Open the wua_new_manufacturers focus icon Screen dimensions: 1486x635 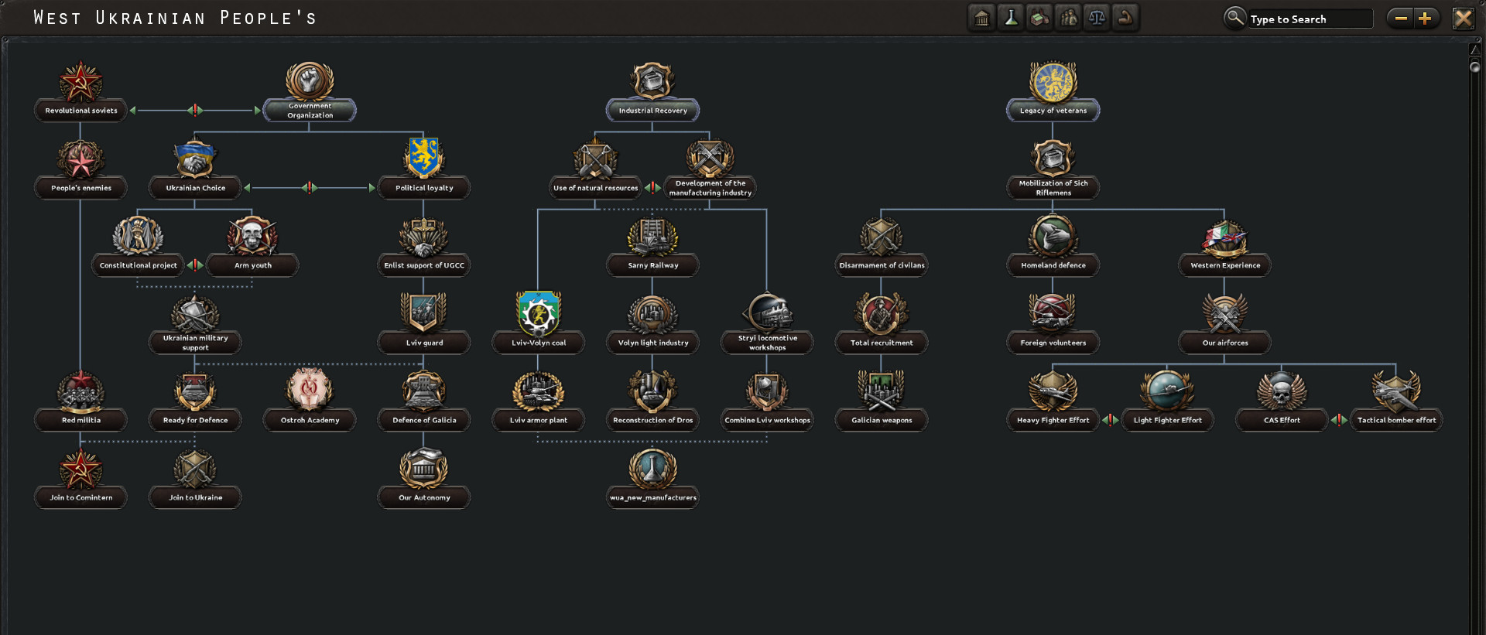pyautogui.click(x=652, y=468)
